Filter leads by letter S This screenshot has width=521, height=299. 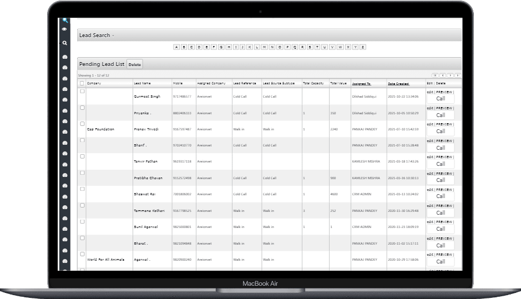point(310,47)
